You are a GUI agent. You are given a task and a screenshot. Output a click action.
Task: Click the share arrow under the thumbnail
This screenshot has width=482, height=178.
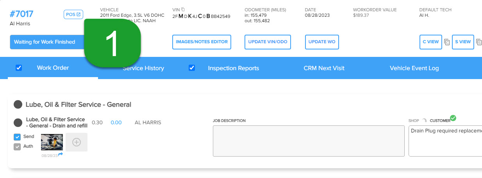(61, 155)
